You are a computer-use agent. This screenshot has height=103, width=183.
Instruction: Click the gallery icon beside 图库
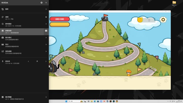click(x=3, y=9)
